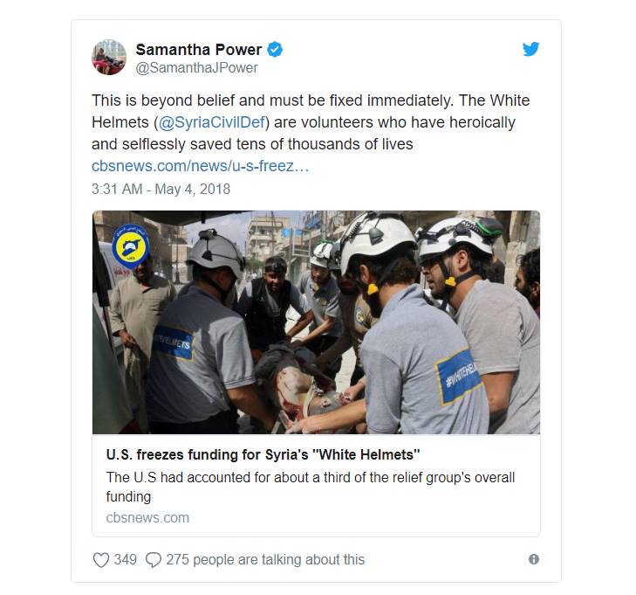Click the 349 likes count
Screen dimensions: 636x595
click(x=126, y=560)
